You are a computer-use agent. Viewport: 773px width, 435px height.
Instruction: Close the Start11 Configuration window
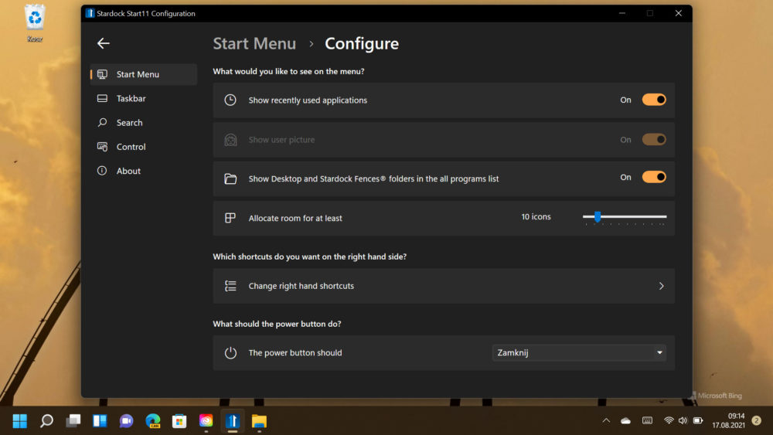click(x=679, y=13)
